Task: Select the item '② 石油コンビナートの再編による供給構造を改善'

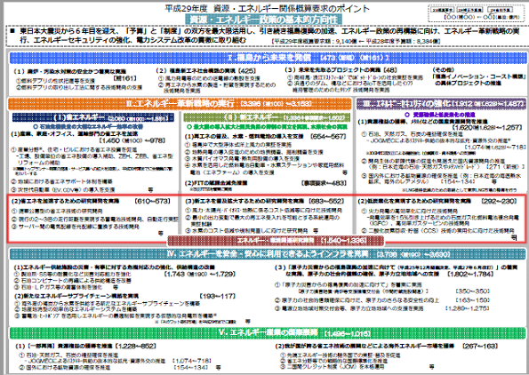Action: pyautogui.click(x=73, y=281)
